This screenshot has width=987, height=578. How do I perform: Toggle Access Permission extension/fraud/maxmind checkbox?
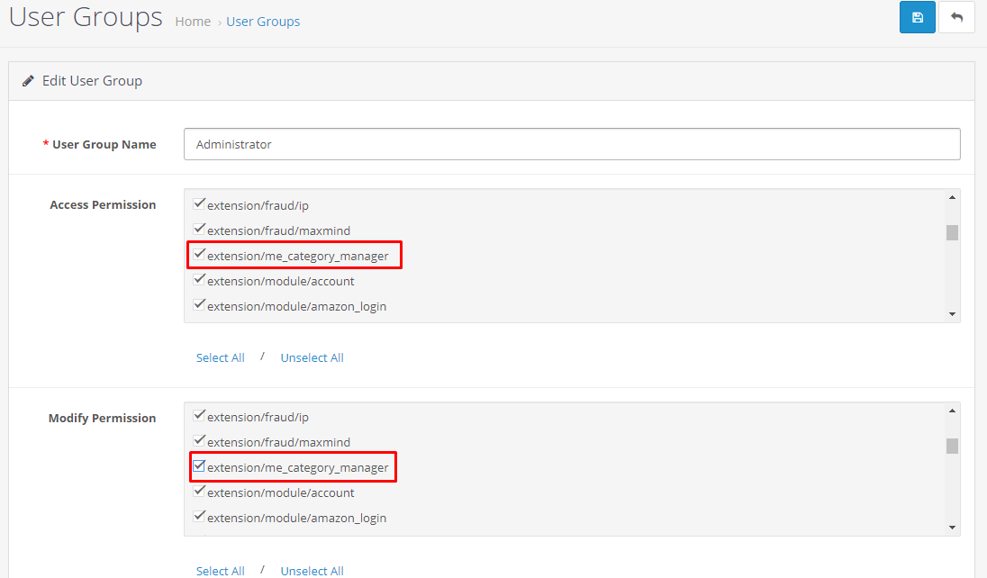tap(199, 229)
